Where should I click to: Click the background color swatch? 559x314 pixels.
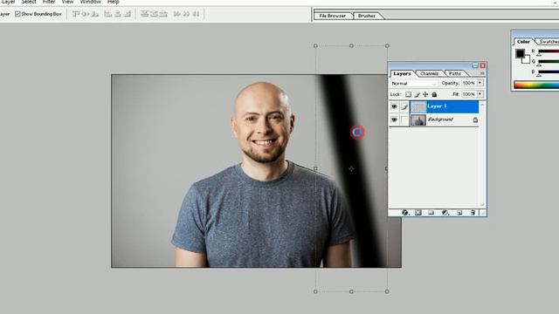(527, 60)
